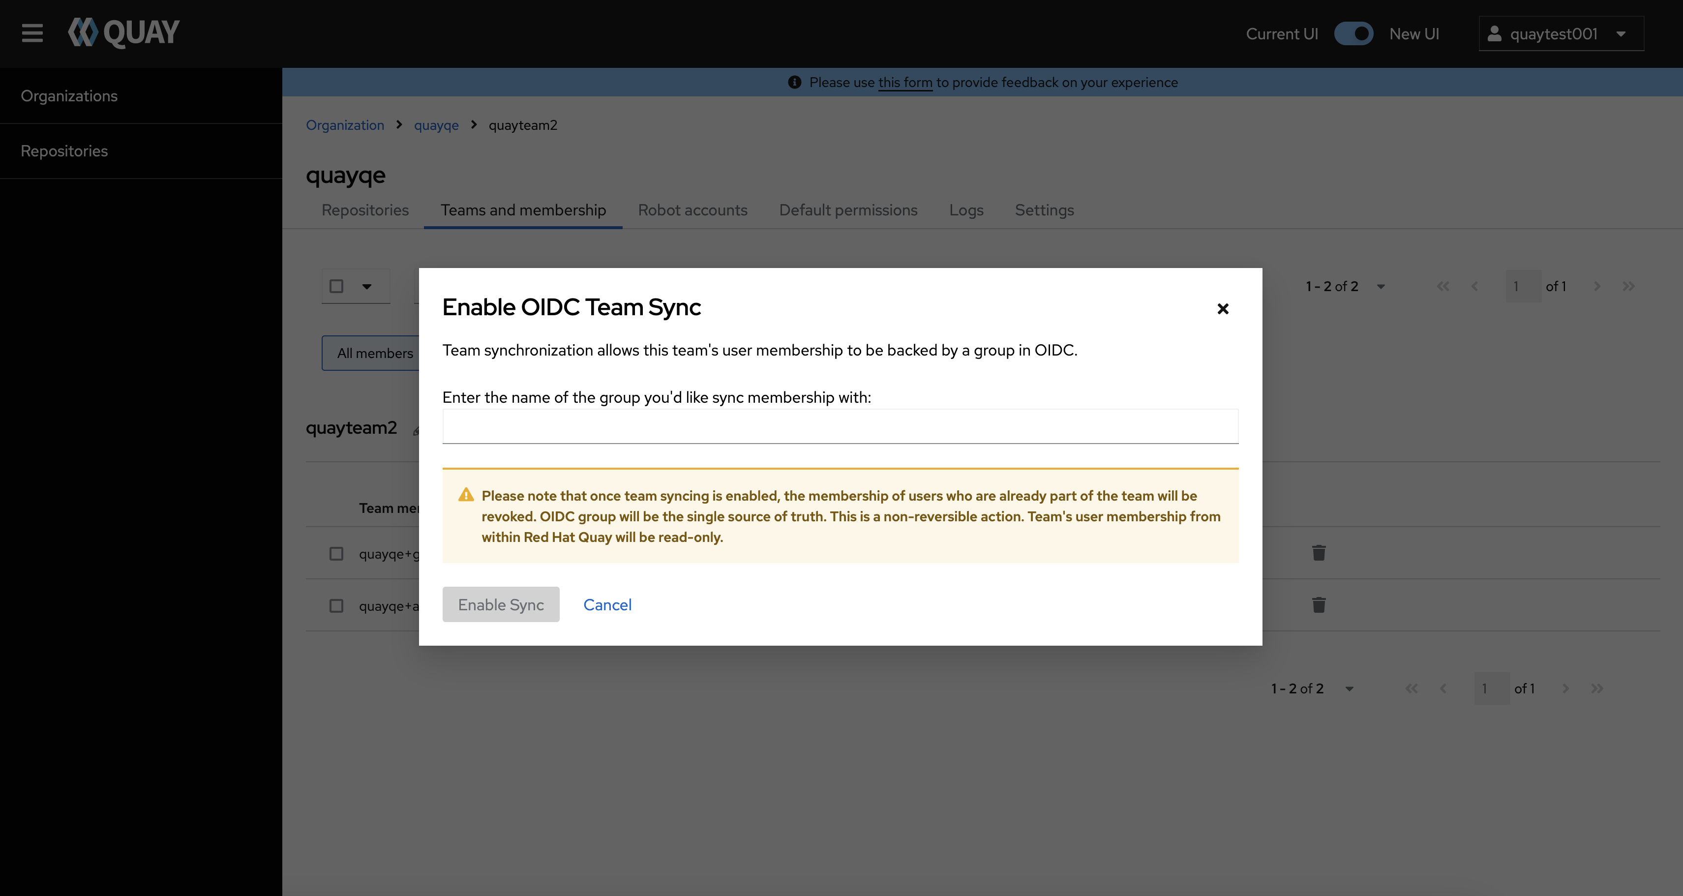Check the first team member checkbox
This screenshot has height=896, width=1683.
tap(336, 554)
